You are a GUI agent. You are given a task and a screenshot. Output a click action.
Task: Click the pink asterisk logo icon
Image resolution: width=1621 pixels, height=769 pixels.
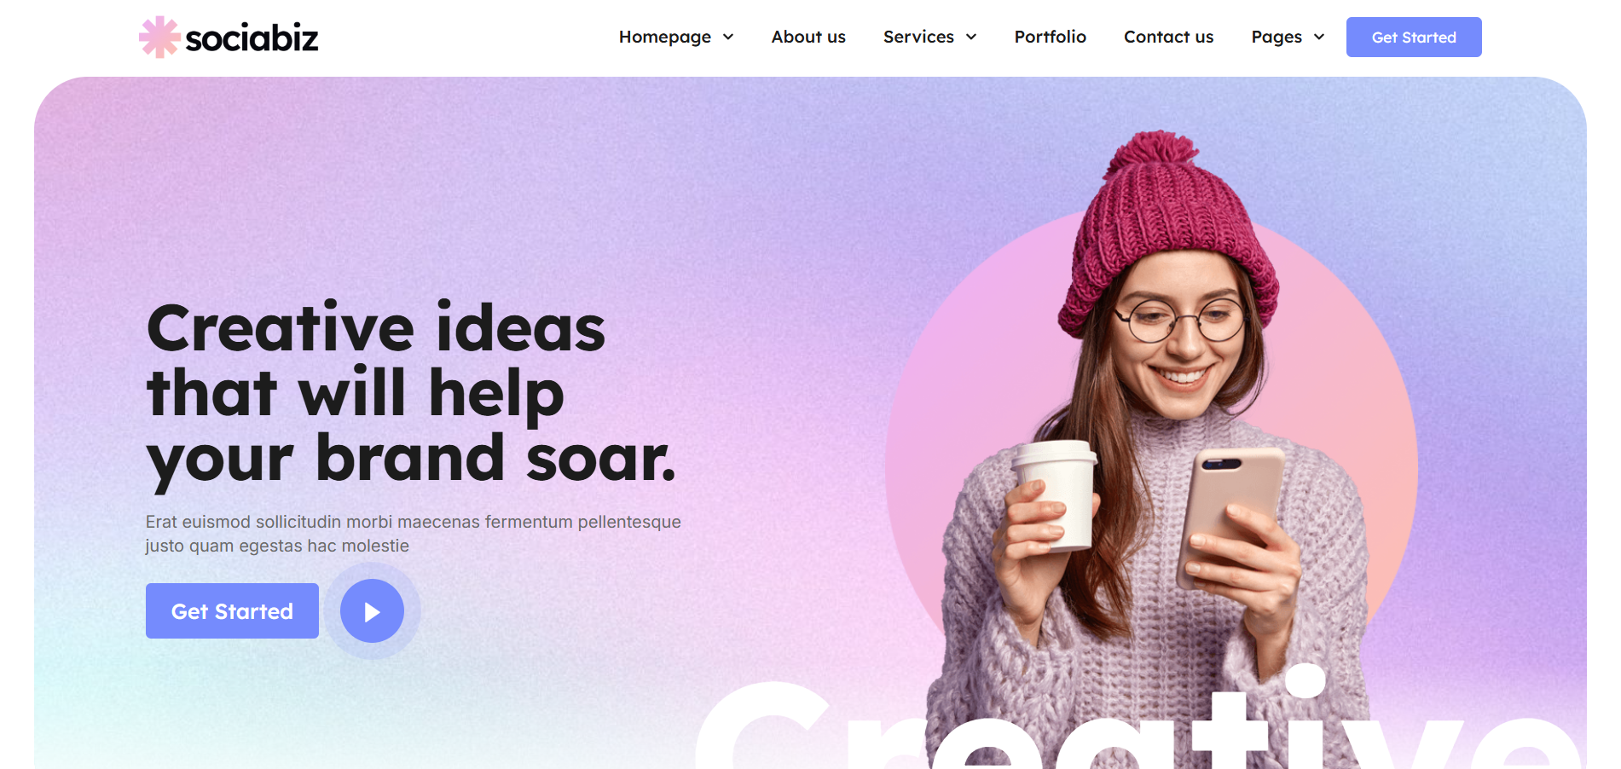coord(159,38)
